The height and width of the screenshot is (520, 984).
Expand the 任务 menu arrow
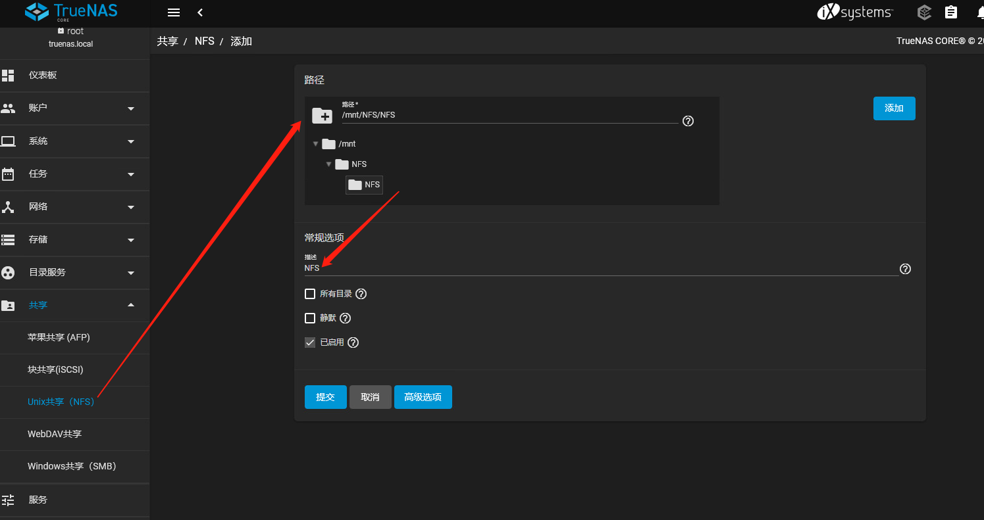click(x=131, y=174)
